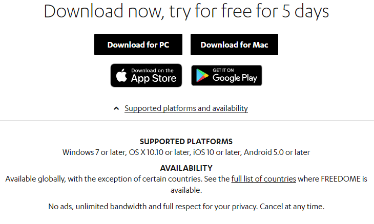Click the Download for Mac button
Screen dimensions: 374x224
point(234,44)
